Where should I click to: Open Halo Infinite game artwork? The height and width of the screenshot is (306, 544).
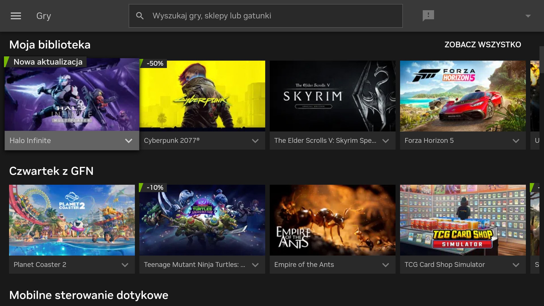tap(72, 95)
